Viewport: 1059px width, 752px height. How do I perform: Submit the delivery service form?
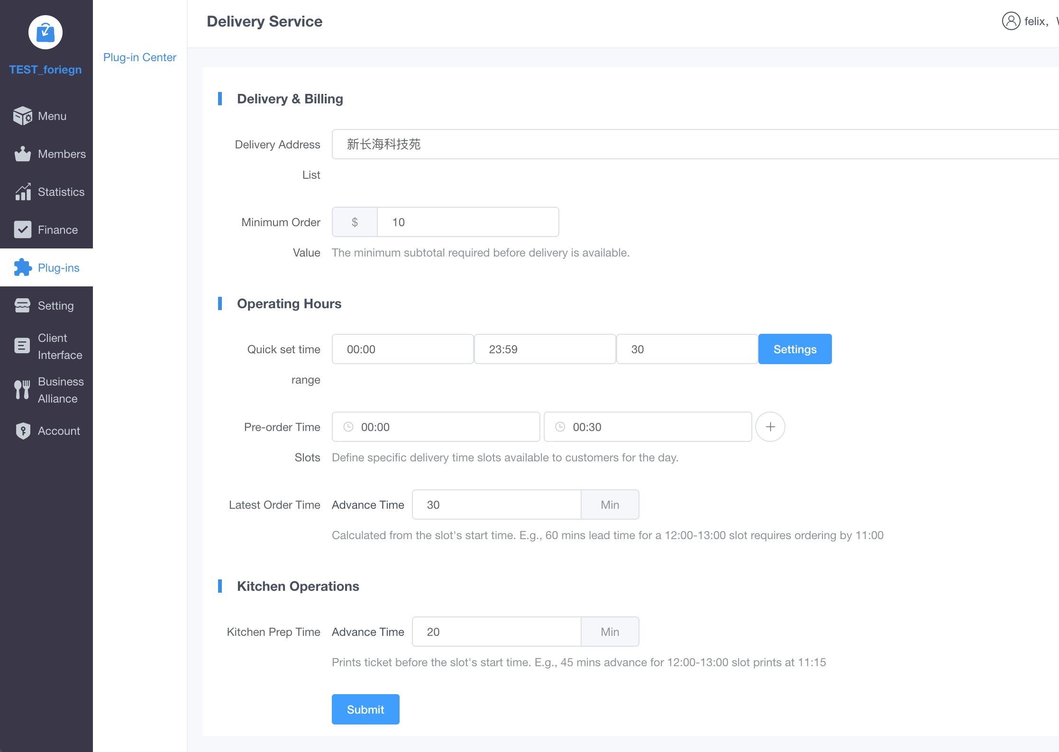click(x=365, y=710)
